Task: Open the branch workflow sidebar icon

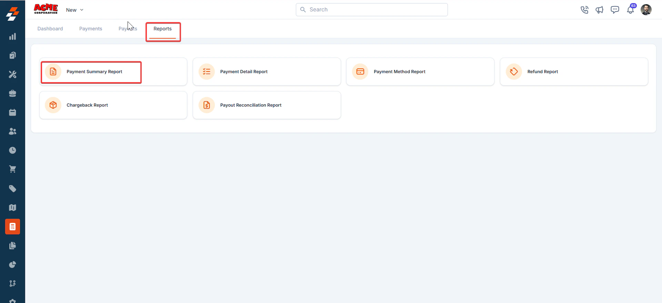Action: point(12,283)
